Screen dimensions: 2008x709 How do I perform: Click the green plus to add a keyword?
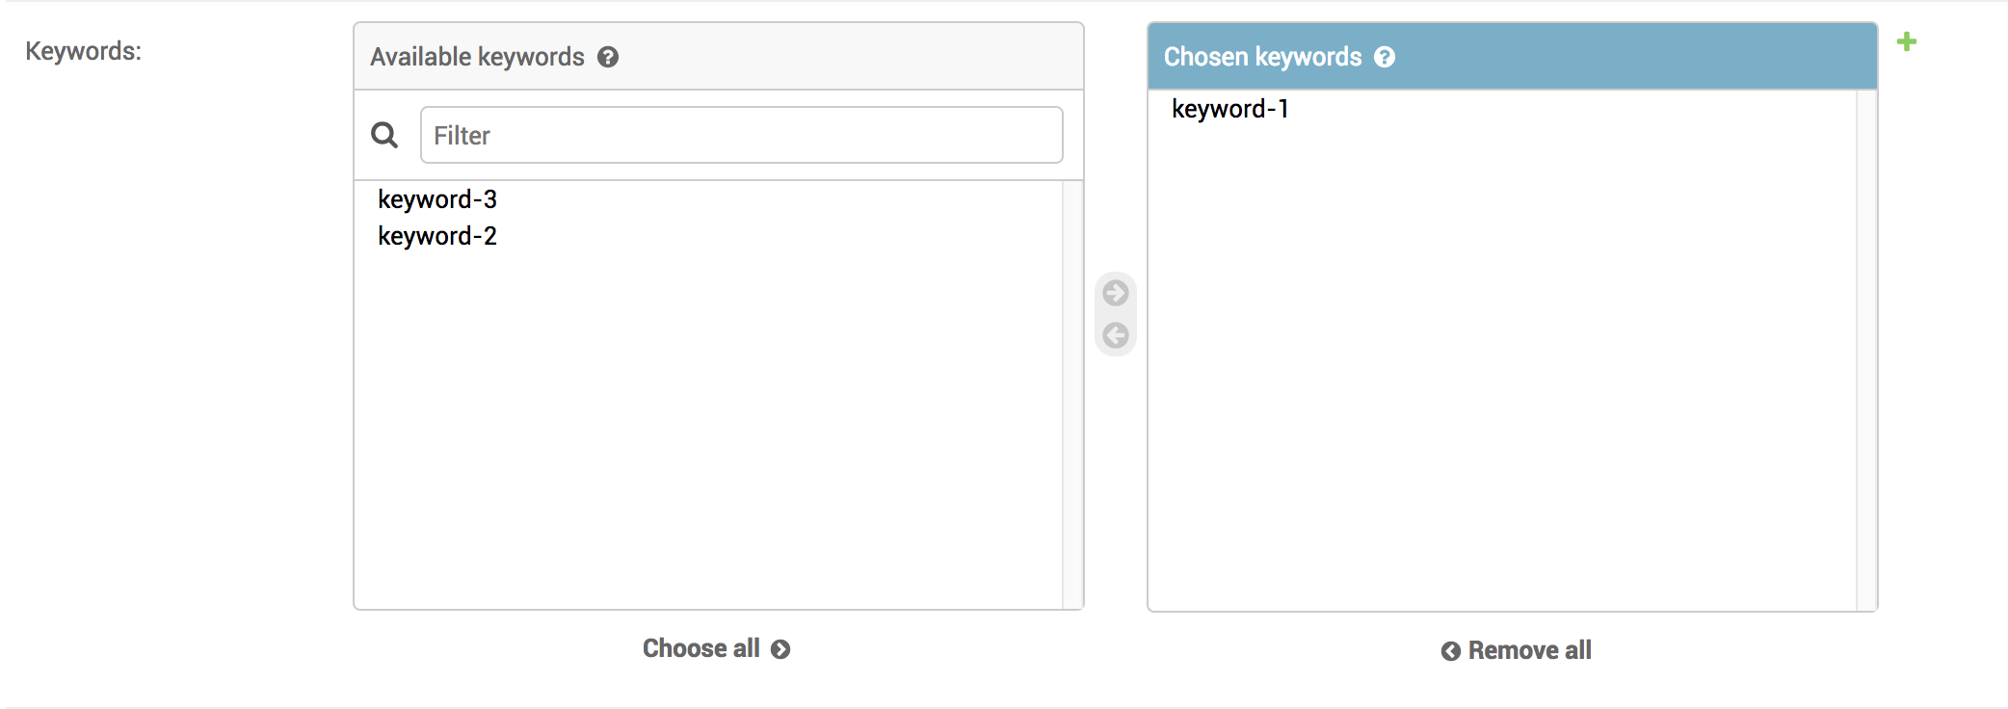[1907, 40]
